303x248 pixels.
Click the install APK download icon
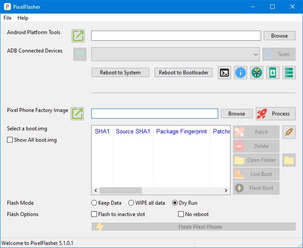273,73
